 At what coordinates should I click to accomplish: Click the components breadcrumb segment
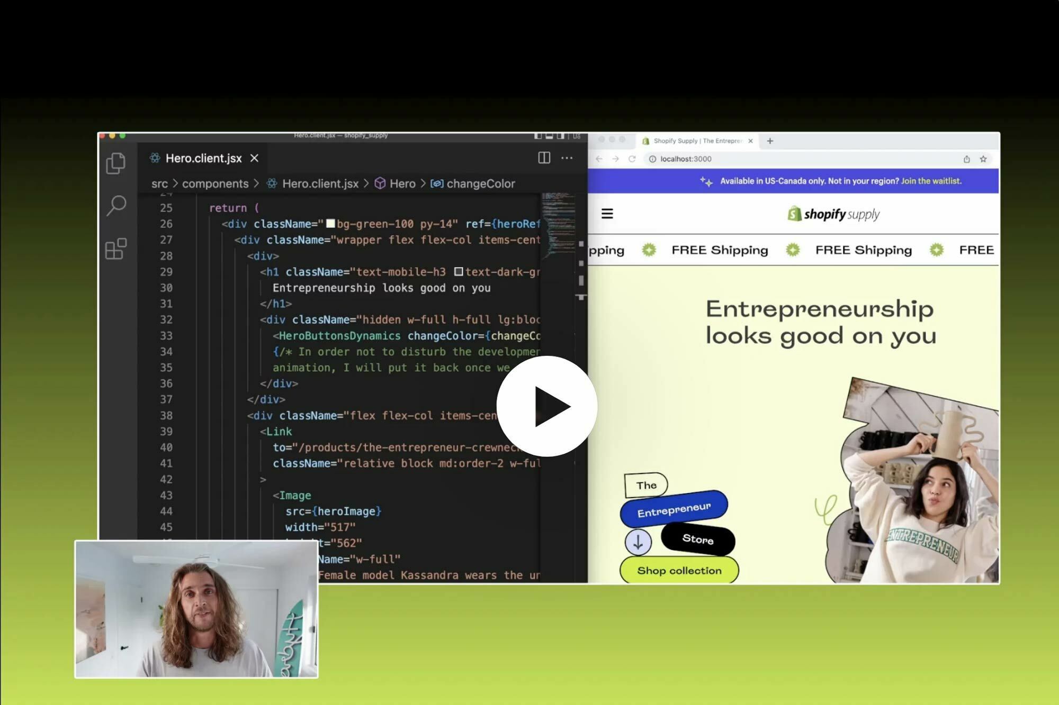click(x=215, y=184)
